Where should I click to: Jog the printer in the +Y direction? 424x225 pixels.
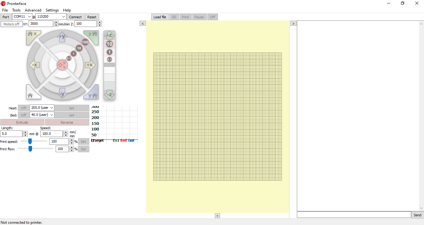62,37
